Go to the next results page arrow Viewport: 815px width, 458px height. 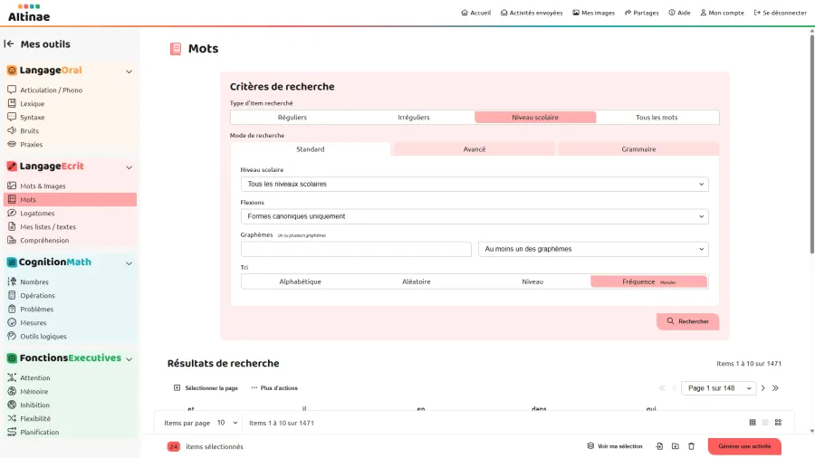click(x=763, y=388)
